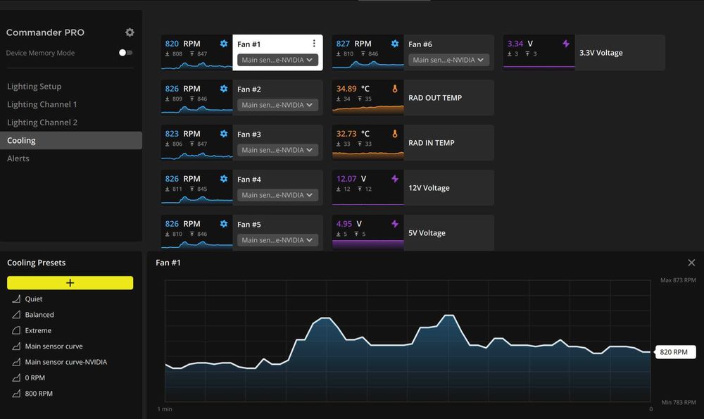Click the 12.07 V reading

(351, 179)
